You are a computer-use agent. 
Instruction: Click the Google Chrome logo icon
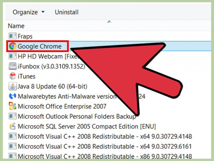tap(12, 46)
